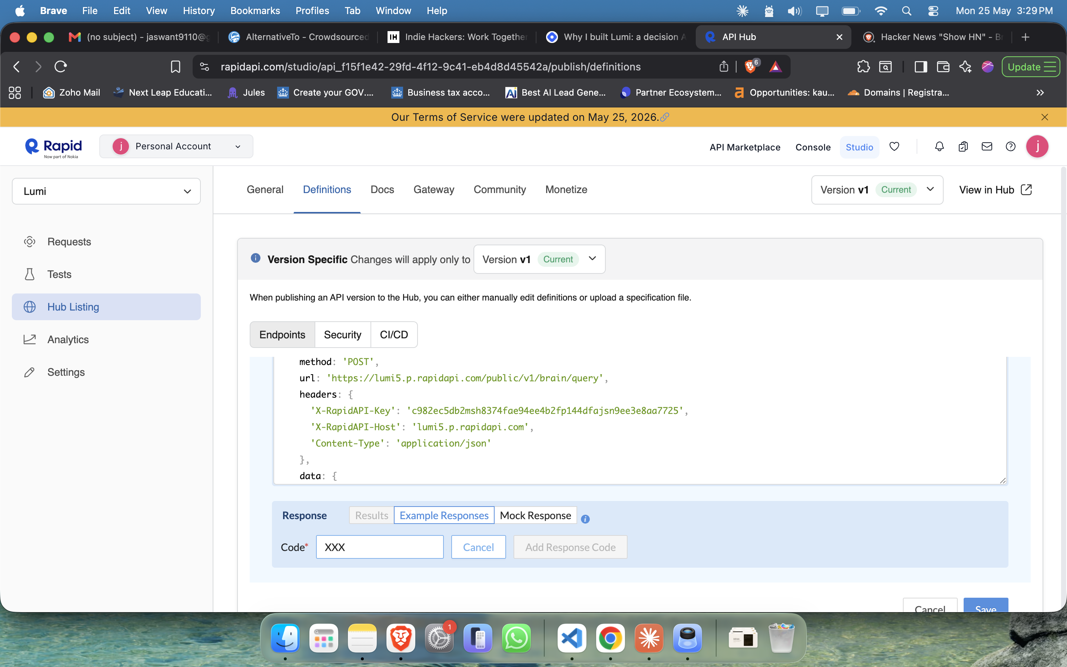
Task: Select Example Responses tab
Action: 444,515
